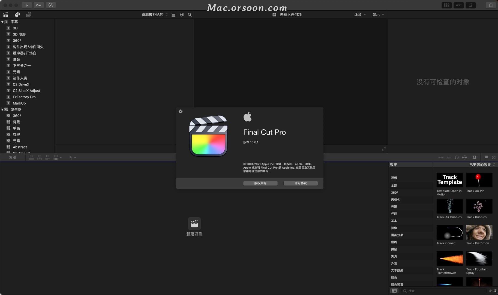This screenshot has height=295, width=498.
Task: Click the 许可协议 button in the About dialog
Action: (300, 183)
